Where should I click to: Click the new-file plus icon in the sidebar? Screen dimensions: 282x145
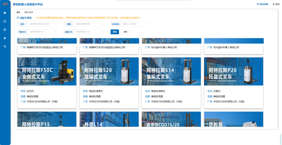tap(5, 21)
